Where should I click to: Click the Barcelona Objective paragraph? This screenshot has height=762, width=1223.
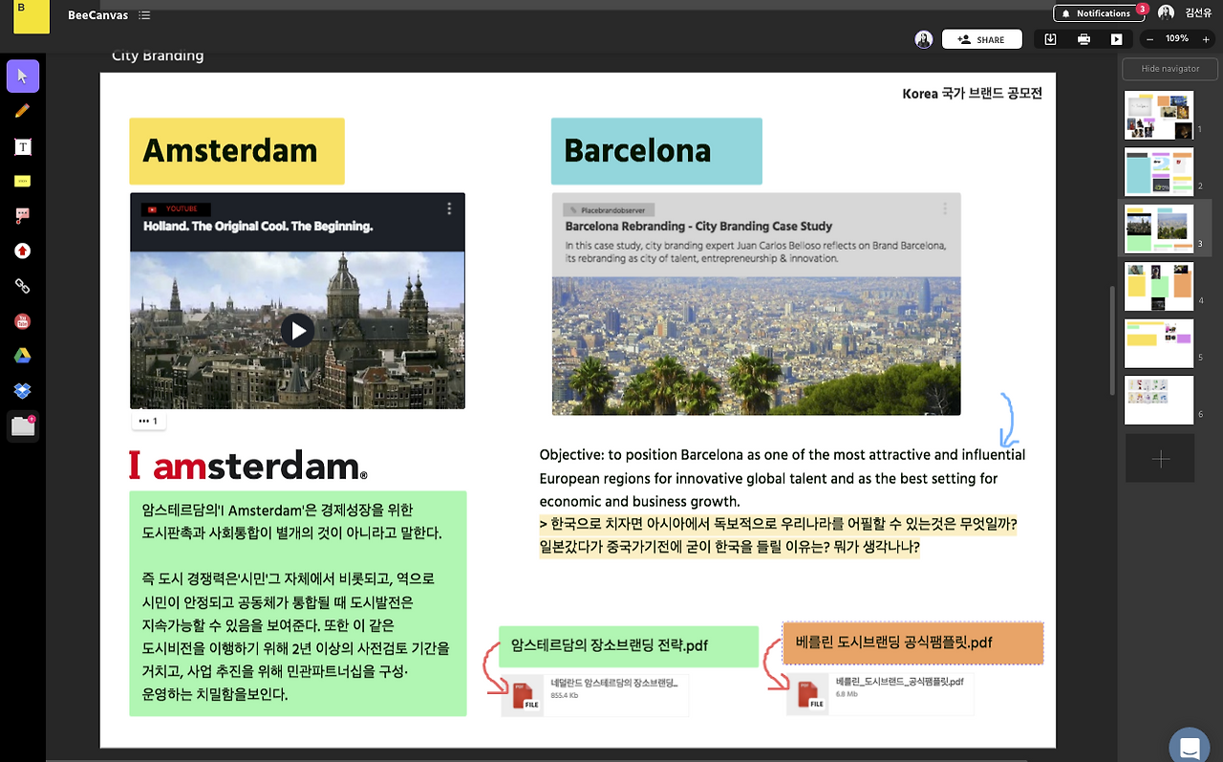(x=782, y=478)
